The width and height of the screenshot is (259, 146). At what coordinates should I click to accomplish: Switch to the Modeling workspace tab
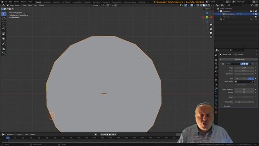point(47,2)
